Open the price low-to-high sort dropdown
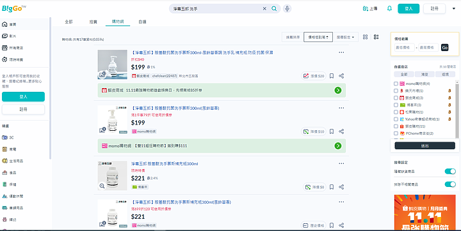Image resolution: width=461 pixels, height=231 pixels. point(318,37)
